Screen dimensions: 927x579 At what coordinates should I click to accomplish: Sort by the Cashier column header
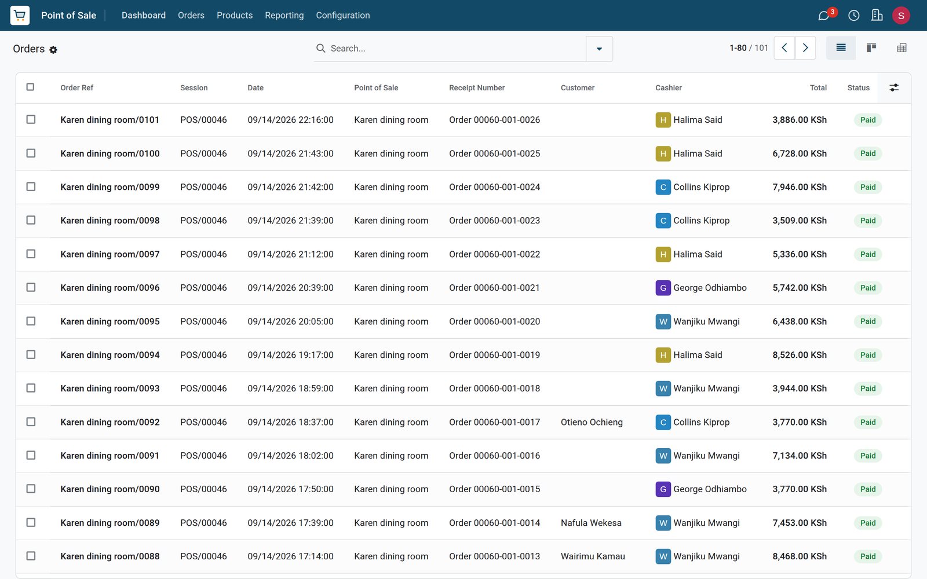pos(669,87)
